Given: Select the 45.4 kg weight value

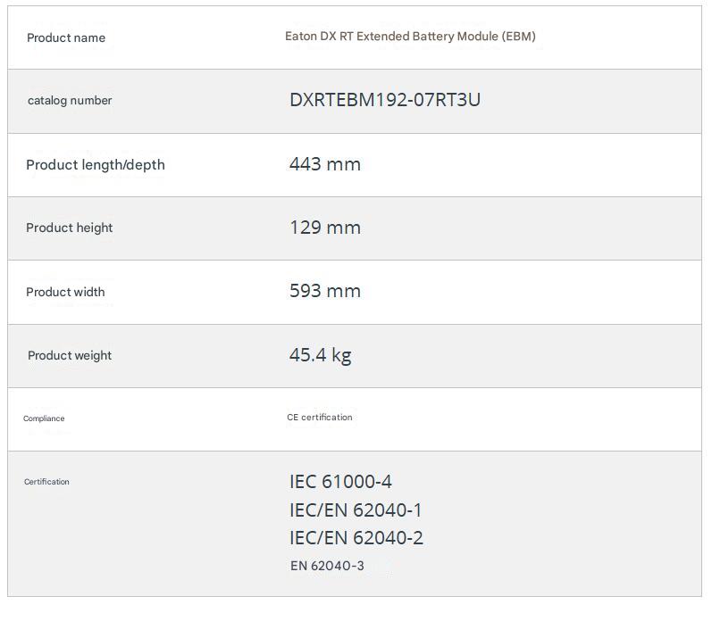Looking at the screenshot, I should 321,355.
